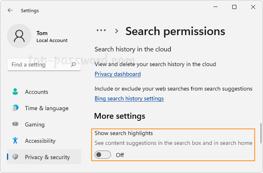Toggle Show search highlights switch
Screen dimensions: 263x173
click(103, 155)
